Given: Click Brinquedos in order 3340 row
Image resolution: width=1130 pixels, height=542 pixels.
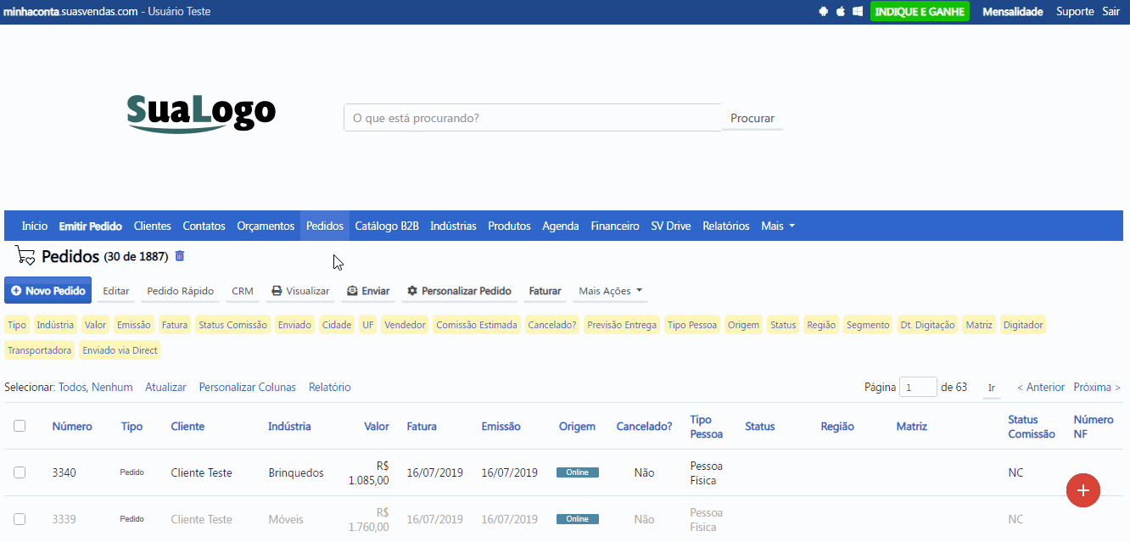Looking at the screenshot, I should click(x=296, y=472).
